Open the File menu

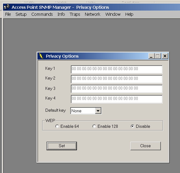[x=8, y=14]
